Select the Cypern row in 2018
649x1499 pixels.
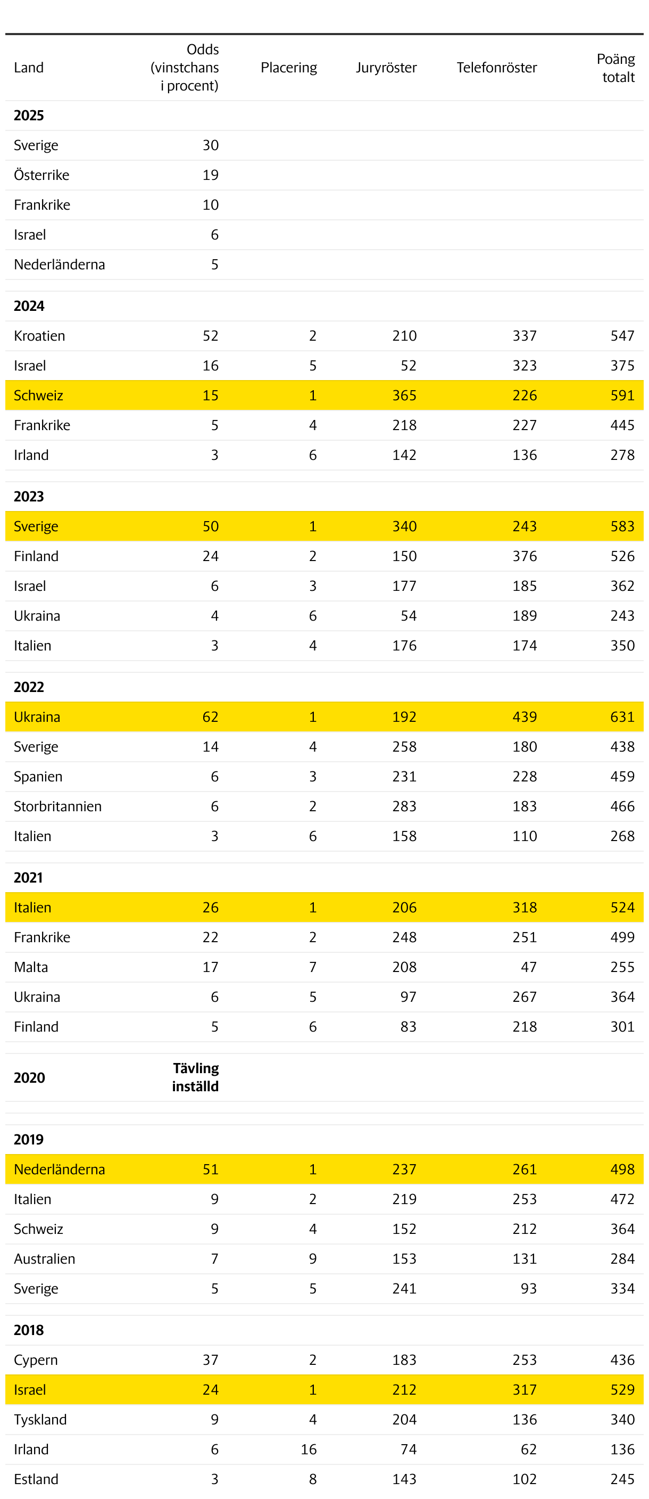click(324, 1360)
